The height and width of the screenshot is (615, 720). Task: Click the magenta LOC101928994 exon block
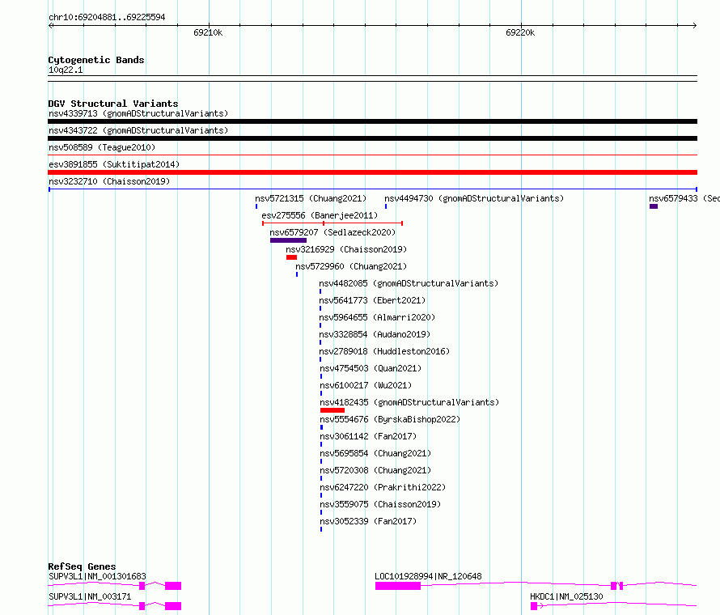(398, 586)
